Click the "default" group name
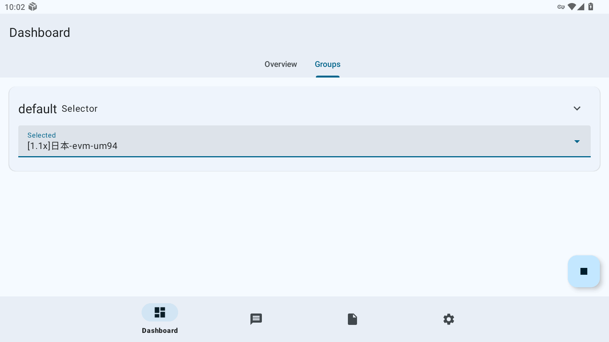 37,109
